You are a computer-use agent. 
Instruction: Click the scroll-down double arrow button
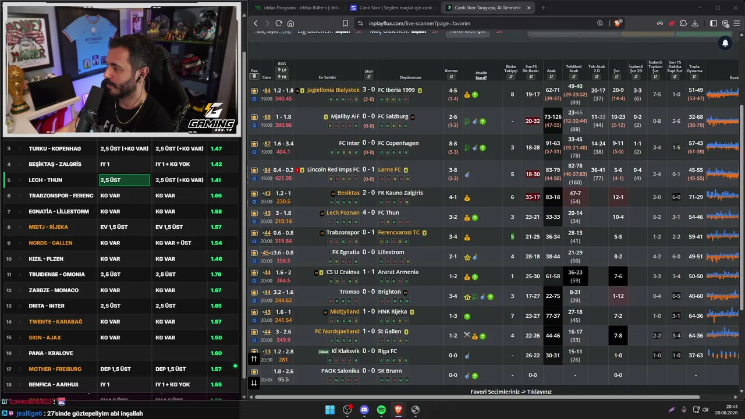coord(254,383)
